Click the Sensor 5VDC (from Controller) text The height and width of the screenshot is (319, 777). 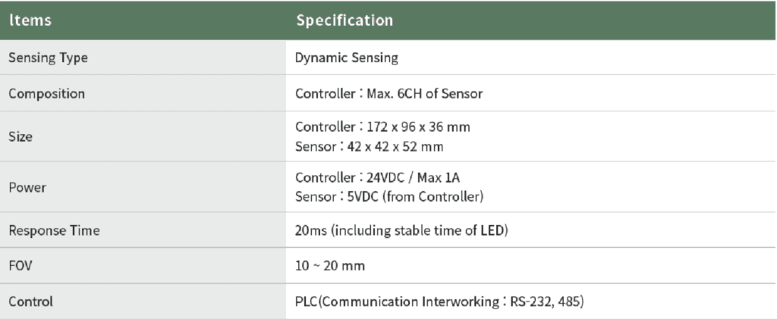pyautogui.click(x=389, y=197)
